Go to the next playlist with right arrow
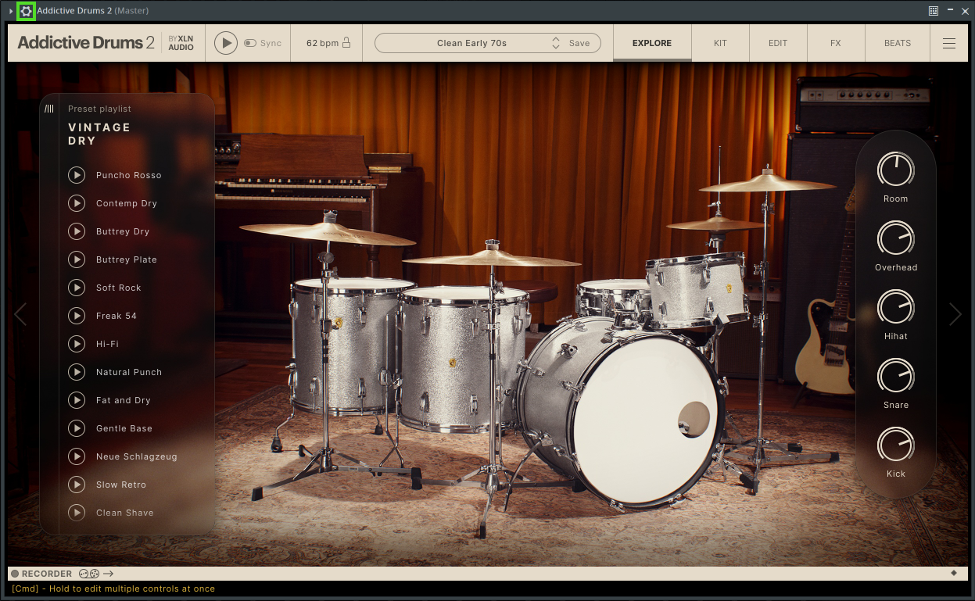975x601 pixels. point(955,314)
